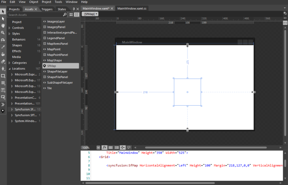Open the Assets chevron in toolbox
Image resolution: width=288 pixels, height=185 pixels.
[x=3, y=105]
